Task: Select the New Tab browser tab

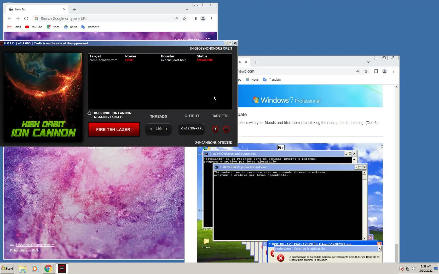Action: point(37,9)
